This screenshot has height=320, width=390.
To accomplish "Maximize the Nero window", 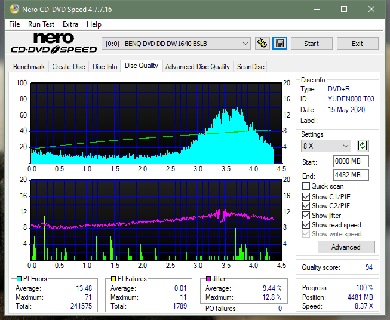I will [x=344, y=9].
